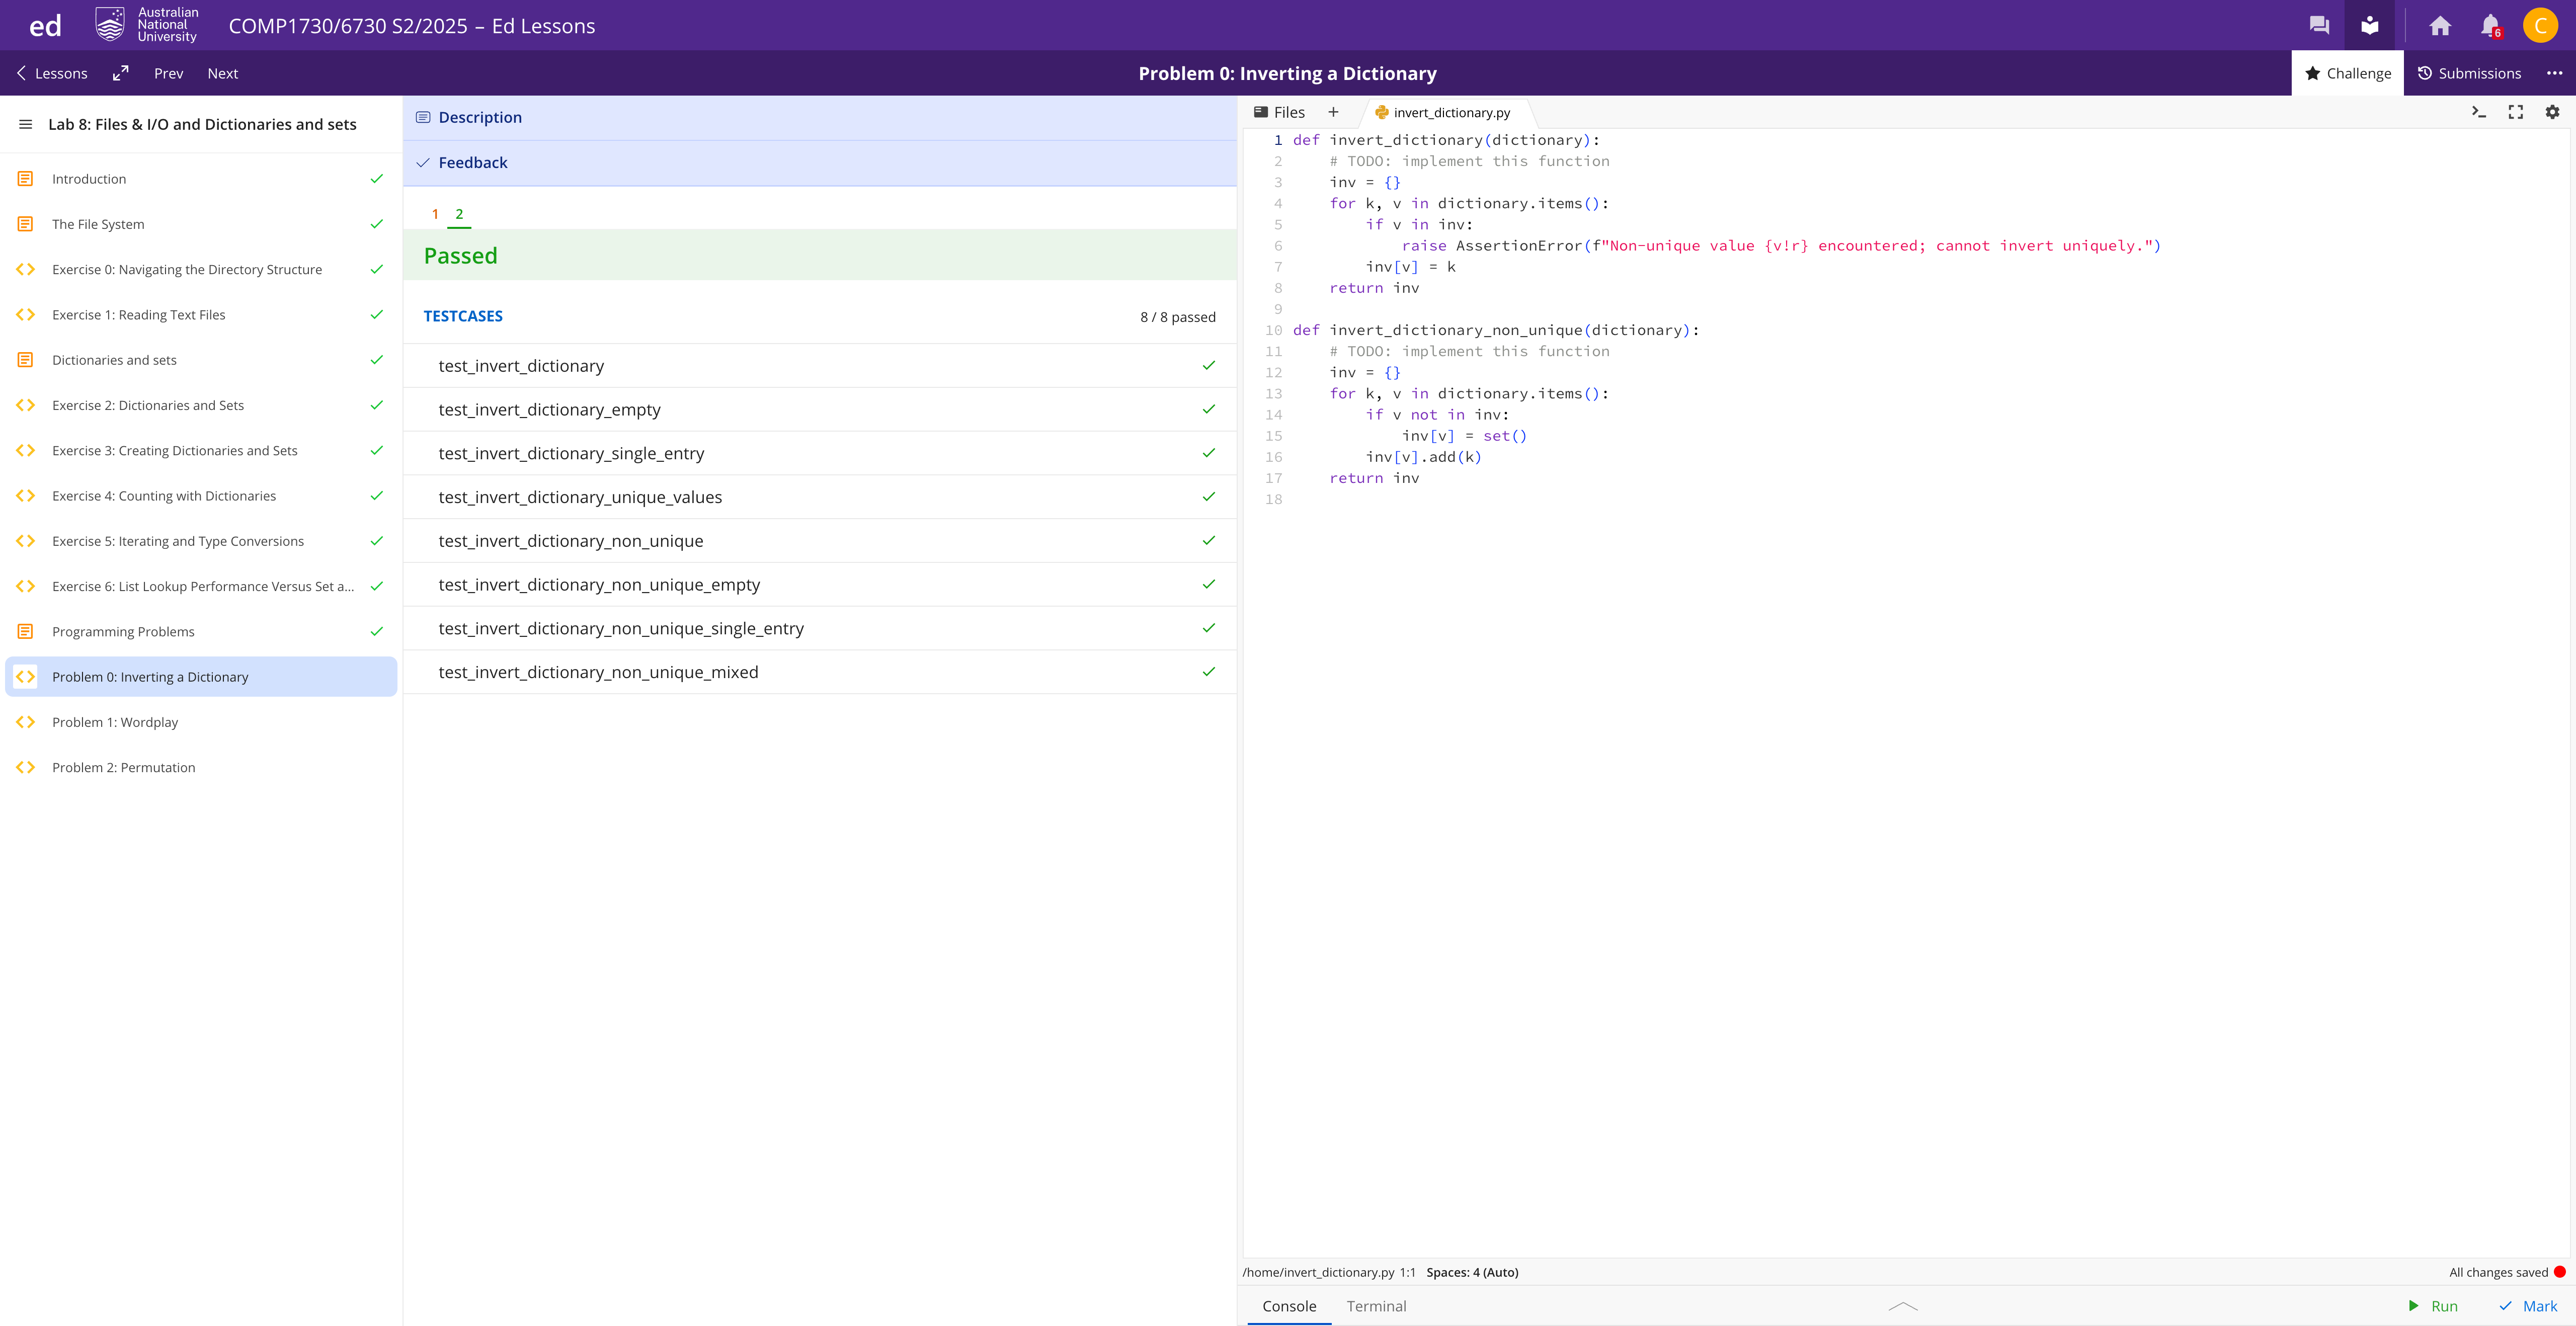The width and height of the screenshot is (2576, 1326).
Task: Open the terminal prompt icon in editor
Action: click(2478, 112)
